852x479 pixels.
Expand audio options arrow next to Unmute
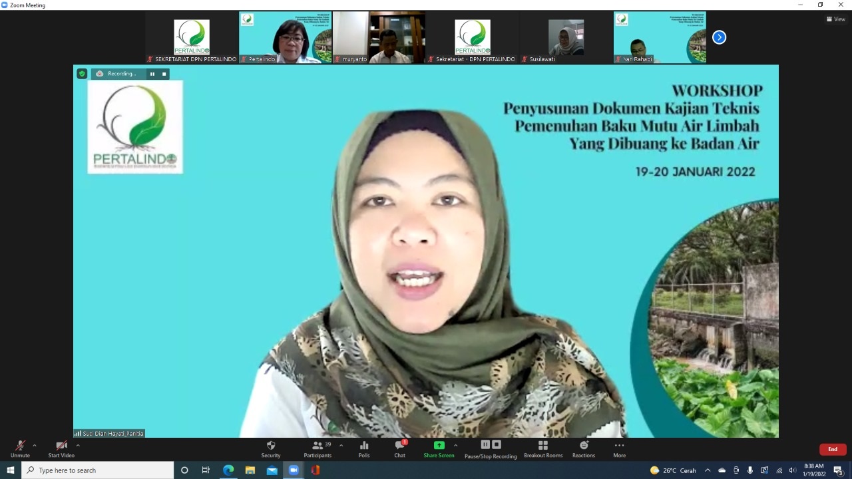[x=35, y=446]
